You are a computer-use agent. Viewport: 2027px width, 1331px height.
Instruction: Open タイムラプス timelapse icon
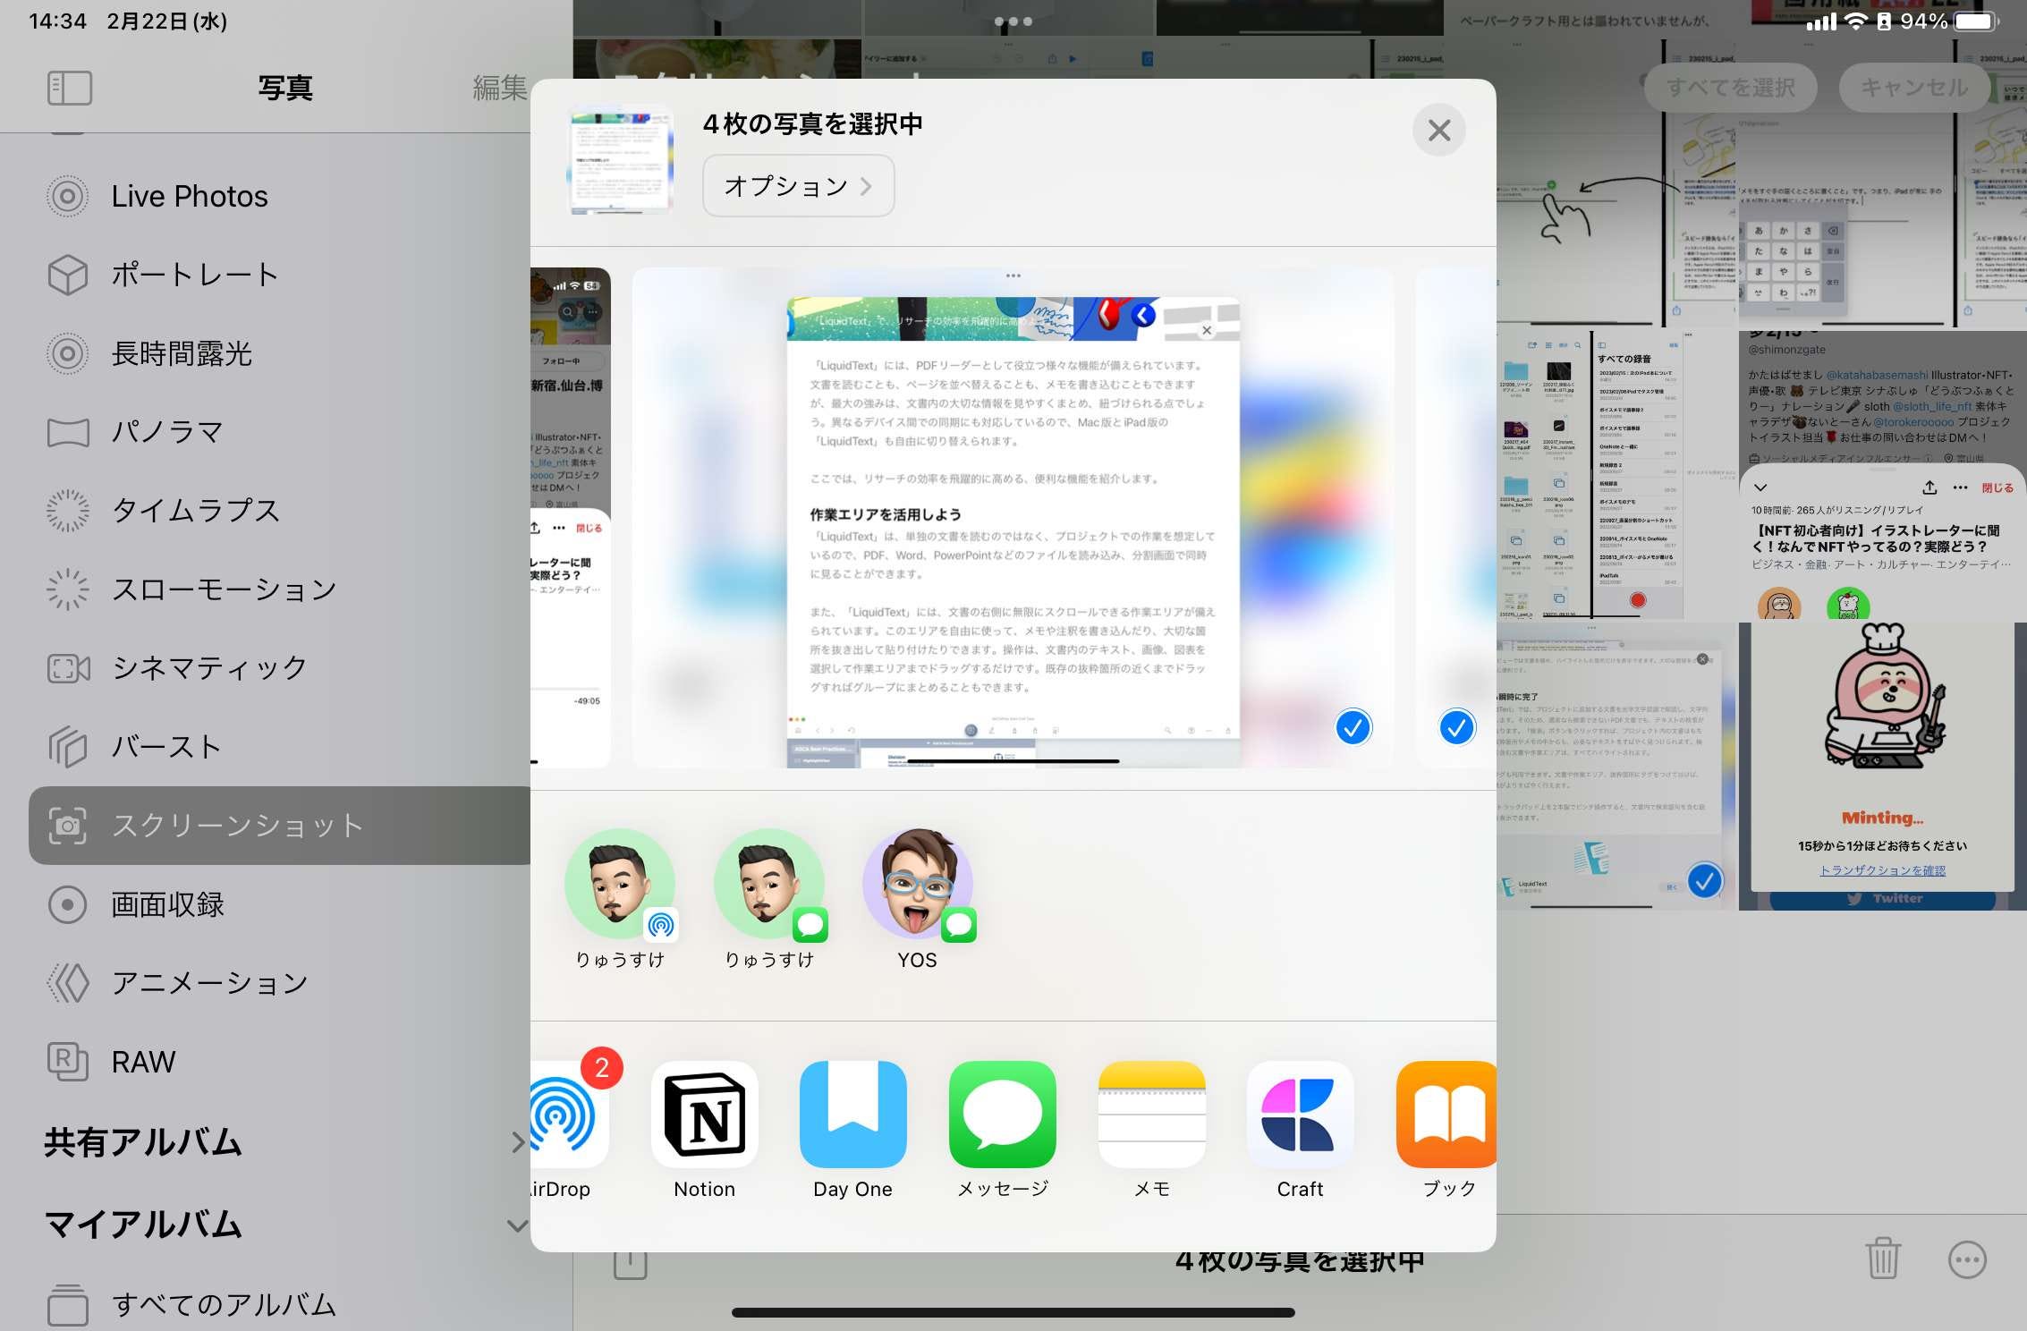click(68, 511)
